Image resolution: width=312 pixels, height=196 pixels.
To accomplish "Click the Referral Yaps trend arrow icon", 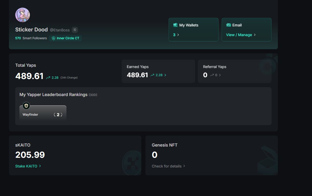I will (212, 75).
